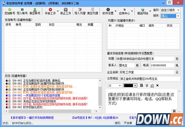
Task: Click the 添加帐号 add account icon
Action: tap(10, 10)
